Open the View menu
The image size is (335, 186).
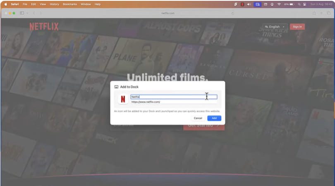click(x=43, y=4)
